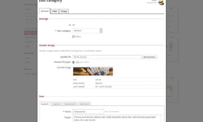
Task: Open the Main category dropdown
Action: click(101, 31)
